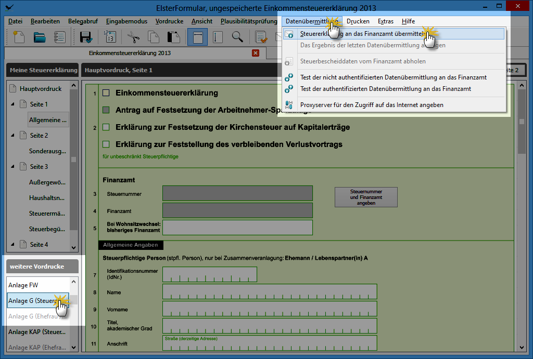
Task: Collapse the Seite 1 tree node arrow
Action: (x=12, y=104)
